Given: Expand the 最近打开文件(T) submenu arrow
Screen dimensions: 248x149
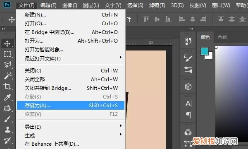Looking at the screenshot, I should 121,57.
